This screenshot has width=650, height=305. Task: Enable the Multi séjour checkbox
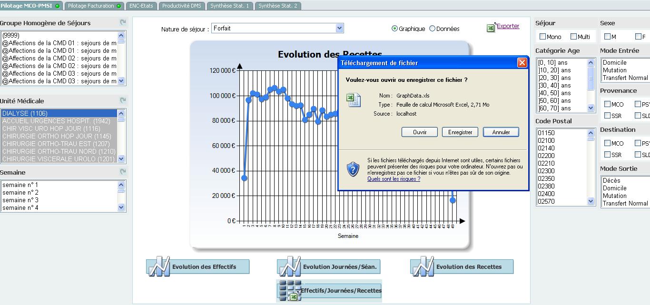(573, 37)
